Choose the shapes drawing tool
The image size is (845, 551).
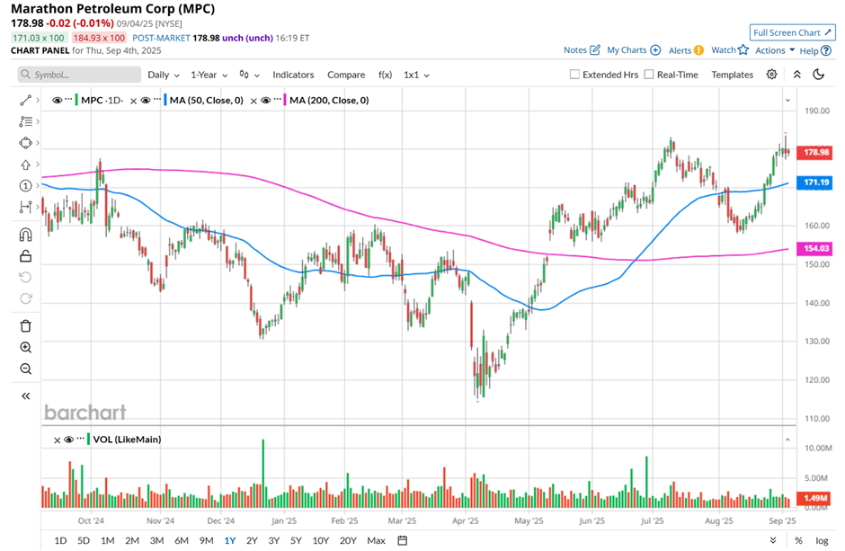click(25, 143)
